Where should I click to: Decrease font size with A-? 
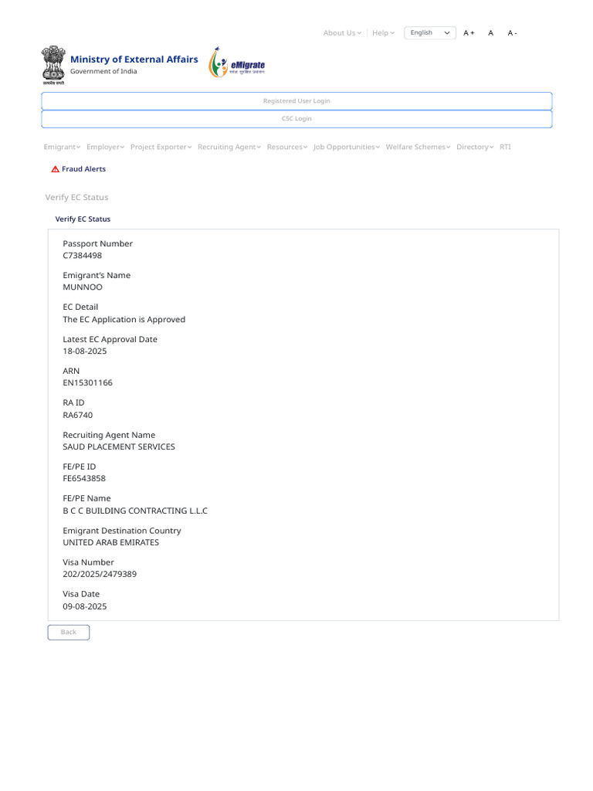coord(513,32)
